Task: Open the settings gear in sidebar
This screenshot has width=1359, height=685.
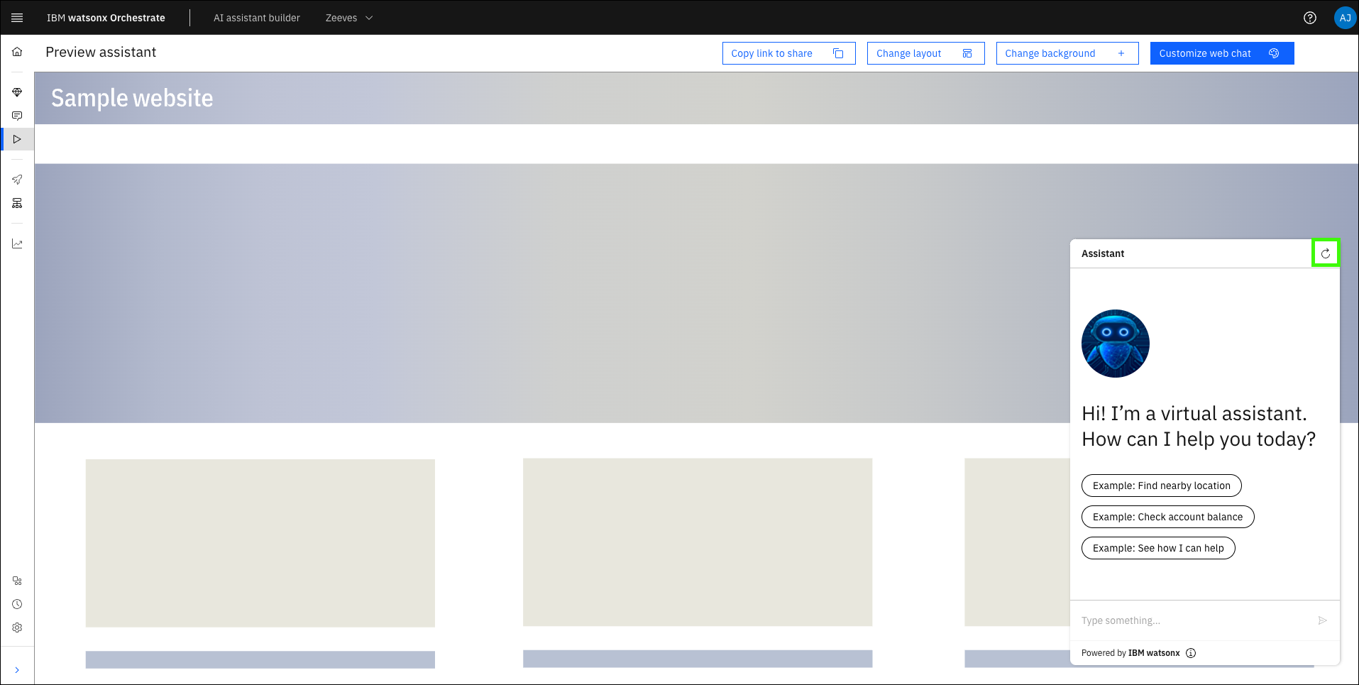Action: [x=17, y=628]
